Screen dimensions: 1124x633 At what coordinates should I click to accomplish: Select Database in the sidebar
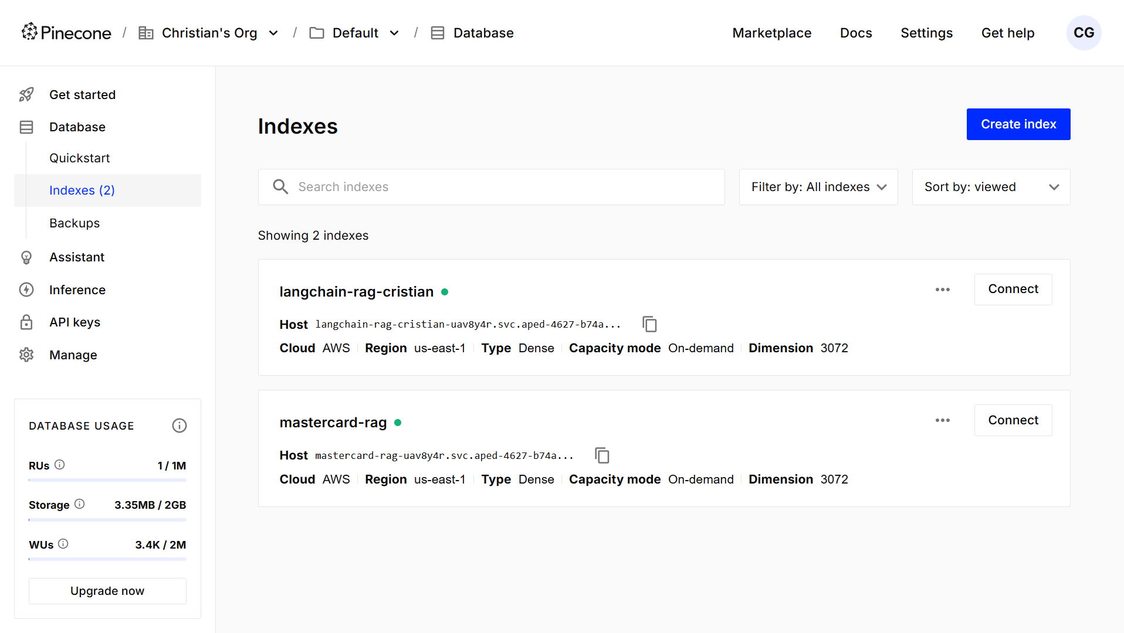click(x=77, y=127)
